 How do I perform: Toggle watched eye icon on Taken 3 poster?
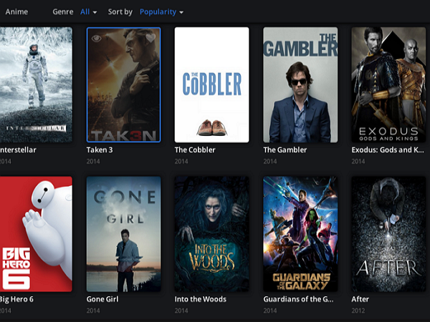(96, 39)
